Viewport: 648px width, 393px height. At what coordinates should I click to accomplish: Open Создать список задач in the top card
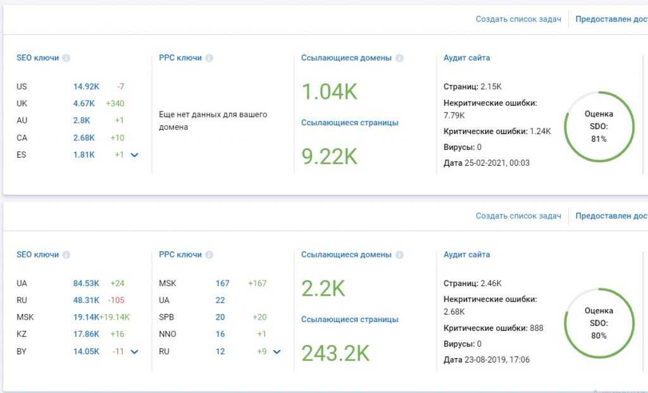click(518, 19)
